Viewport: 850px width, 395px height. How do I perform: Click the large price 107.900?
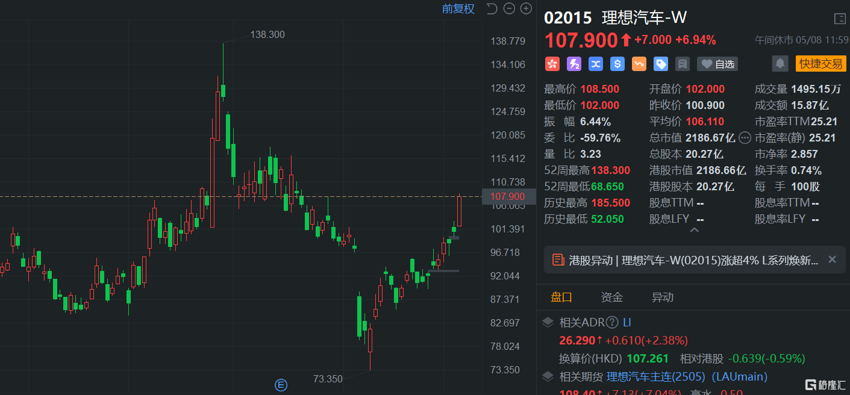[x=581, y=40]
